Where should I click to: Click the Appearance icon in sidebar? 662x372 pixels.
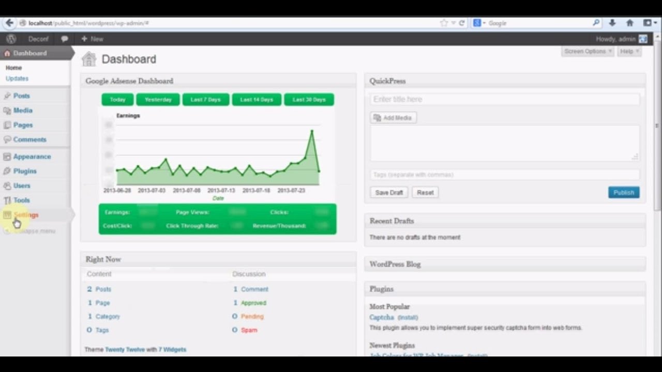(x=7, y=156)
